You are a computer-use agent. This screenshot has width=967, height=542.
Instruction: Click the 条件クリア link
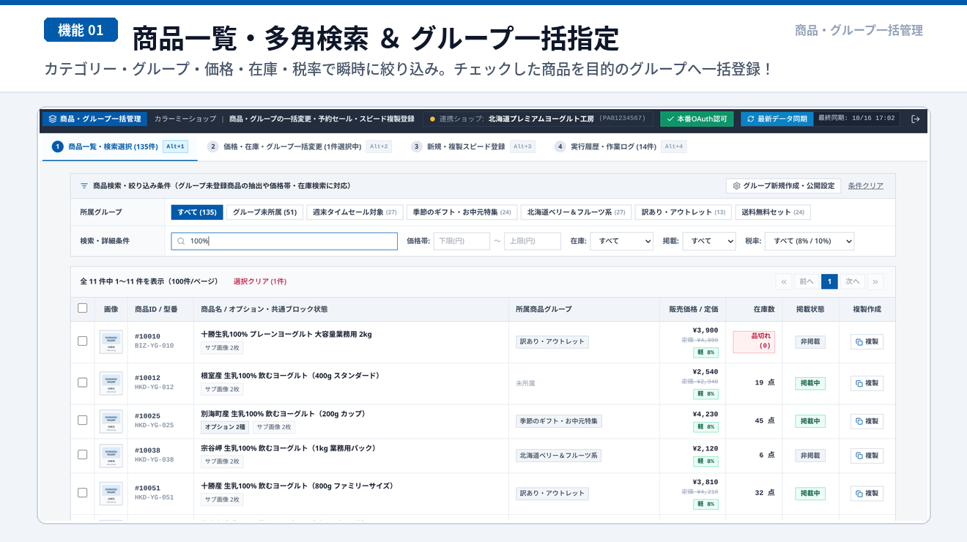[x=865, y=186]
